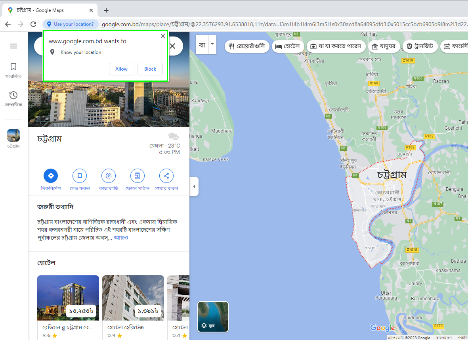Filter by Things to do chip
Image resolution: width=468 pixels, height=340 pixels.
336,46
